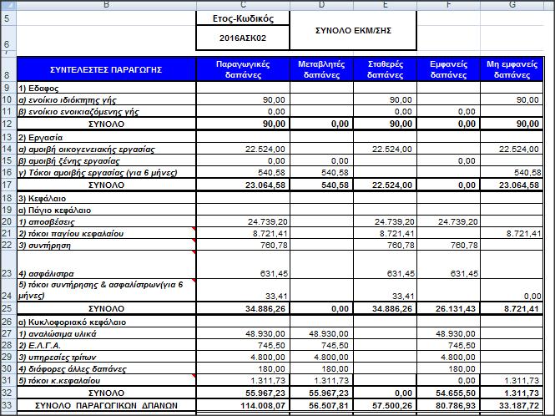This screenshot has width=555, height=416.
Task: Click the διάφορες άλλες δαπάνες label
Action: (x=73, y=369)
